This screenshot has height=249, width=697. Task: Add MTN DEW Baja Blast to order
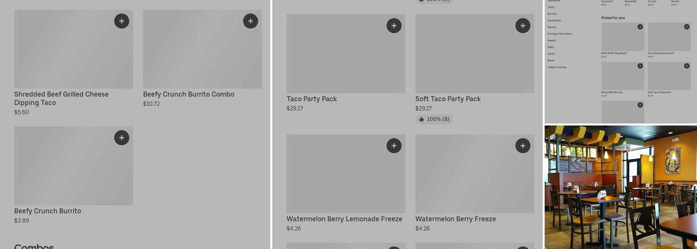click(x=640, y=27)
